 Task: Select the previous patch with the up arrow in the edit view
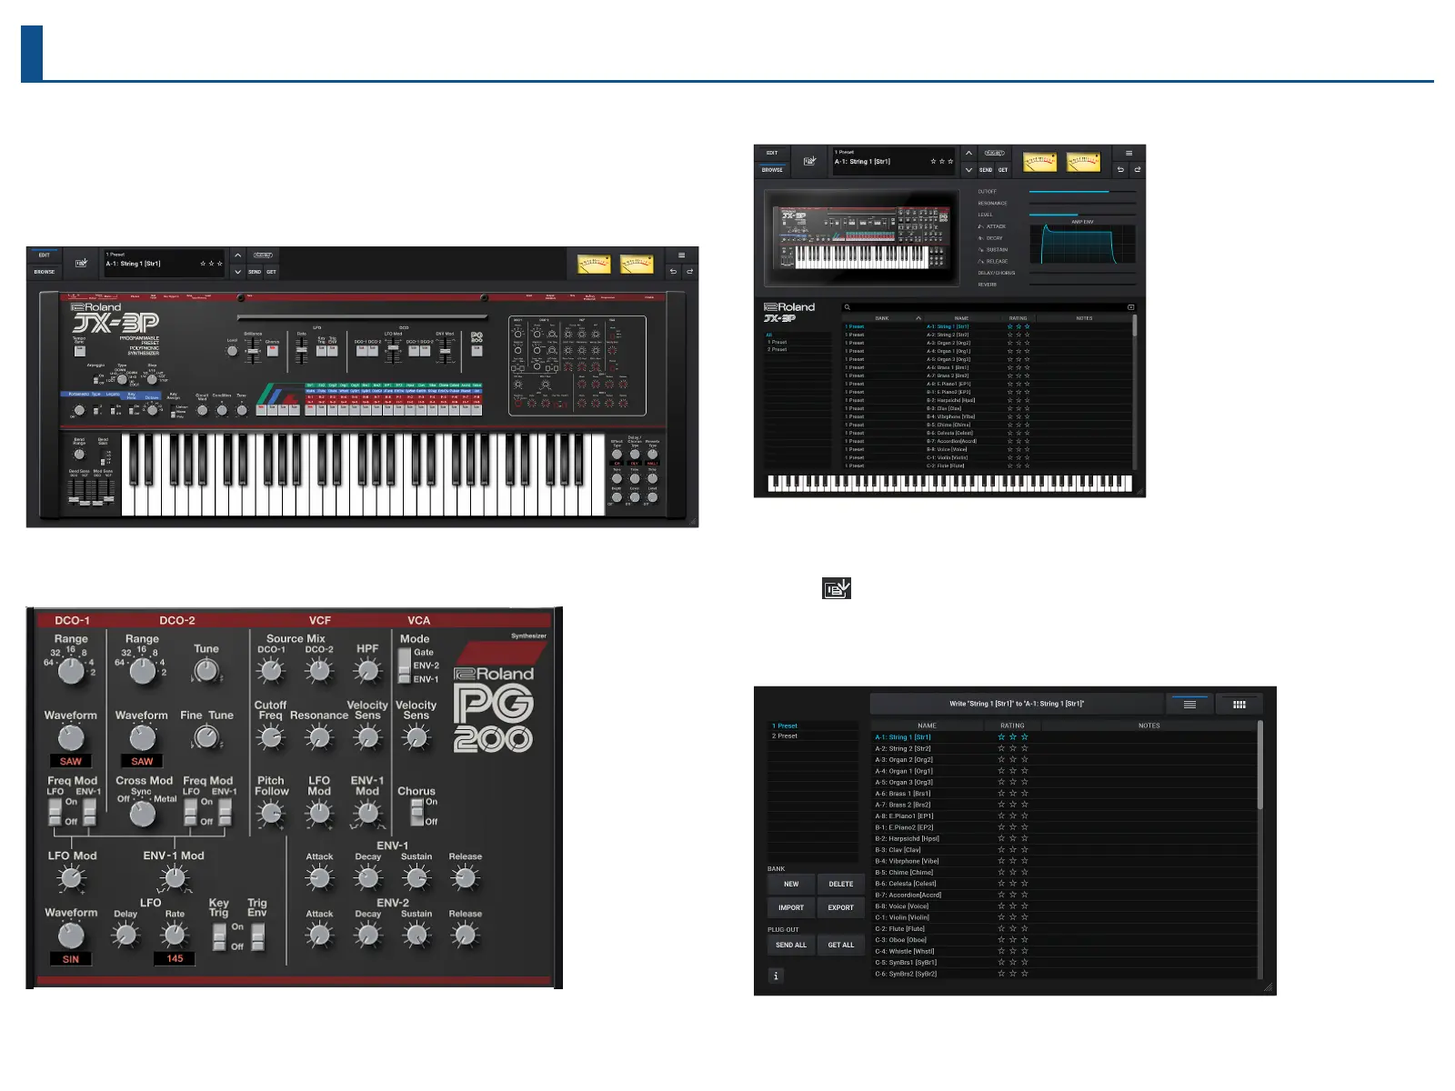(x=237, y=255)
